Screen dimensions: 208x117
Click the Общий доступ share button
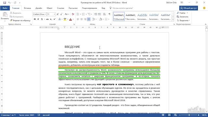coord(188,8)
